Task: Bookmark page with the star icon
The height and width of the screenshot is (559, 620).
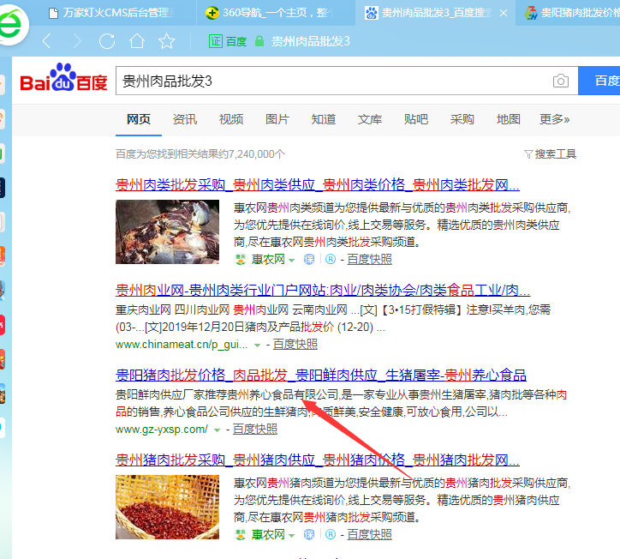Action: point(166,41)
